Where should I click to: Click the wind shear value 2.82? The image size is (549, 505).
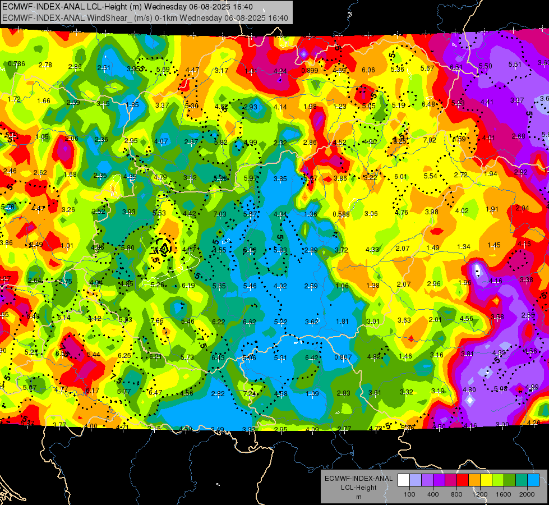(x=218, y=393)
